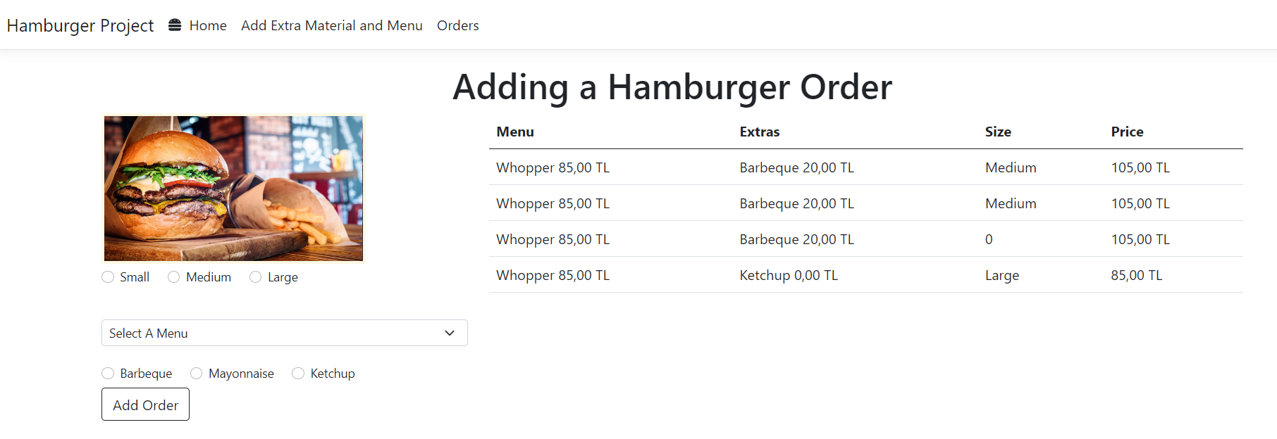This screenshot has height=439, width=1277.
Task: Click the Hamburger Project brand title
Action: point(80,25)
